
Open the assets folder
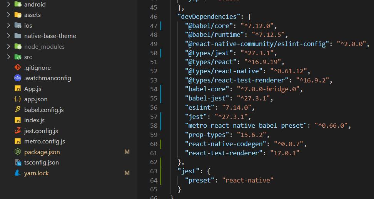coord(32,15)
